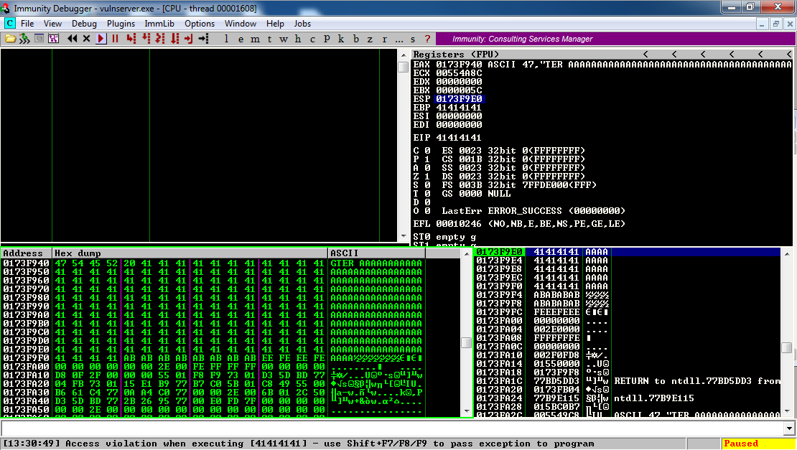Open the log window toolbar icon
Image resolution: width=797 pixels, height=450 pixels.
tap(39, 39)
